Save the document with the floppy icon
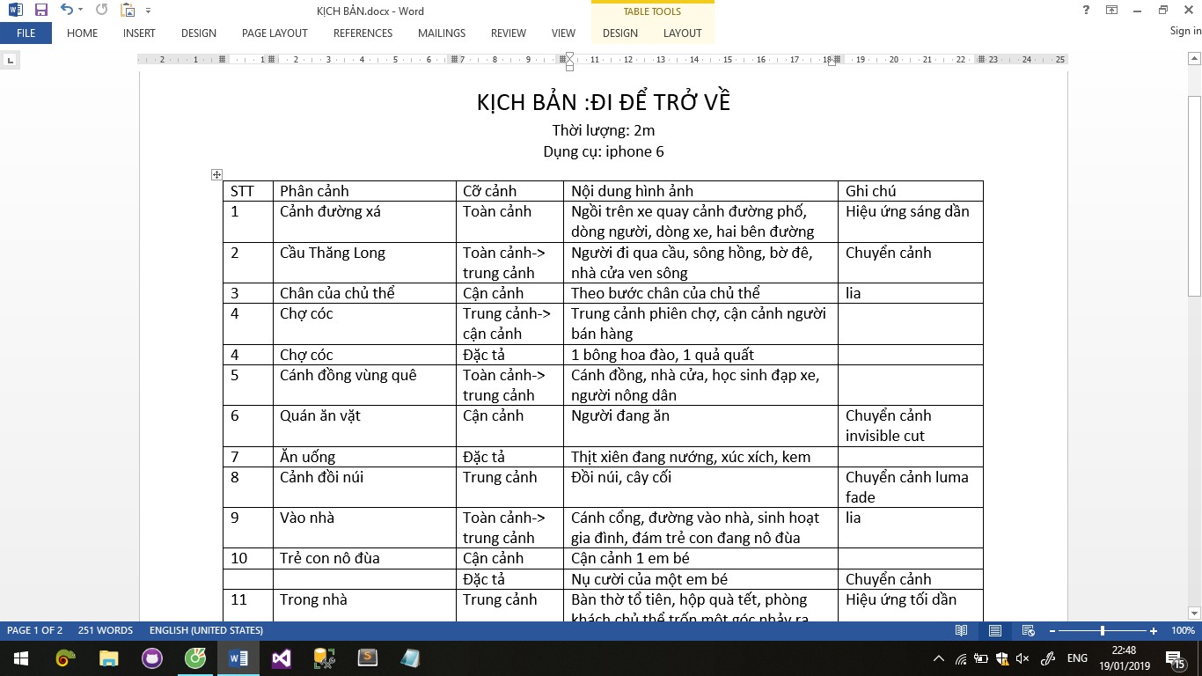This screenshot has width=1202, height=676. pyautogui.click(x=41, y=11)
